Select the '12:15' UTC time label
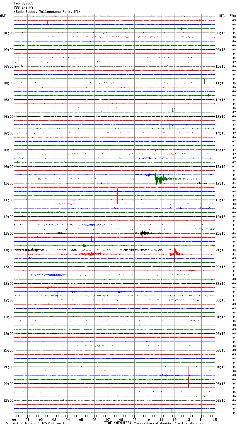The image size is (237, 427). [221, 100]
